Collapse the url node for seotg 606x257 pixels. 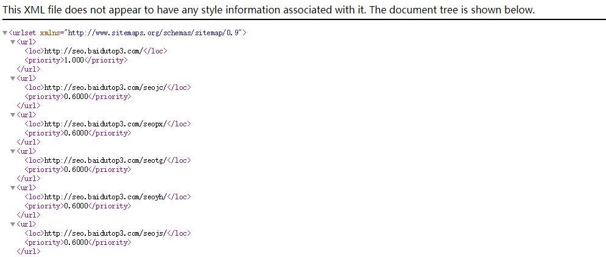click(x=13, y=151)
